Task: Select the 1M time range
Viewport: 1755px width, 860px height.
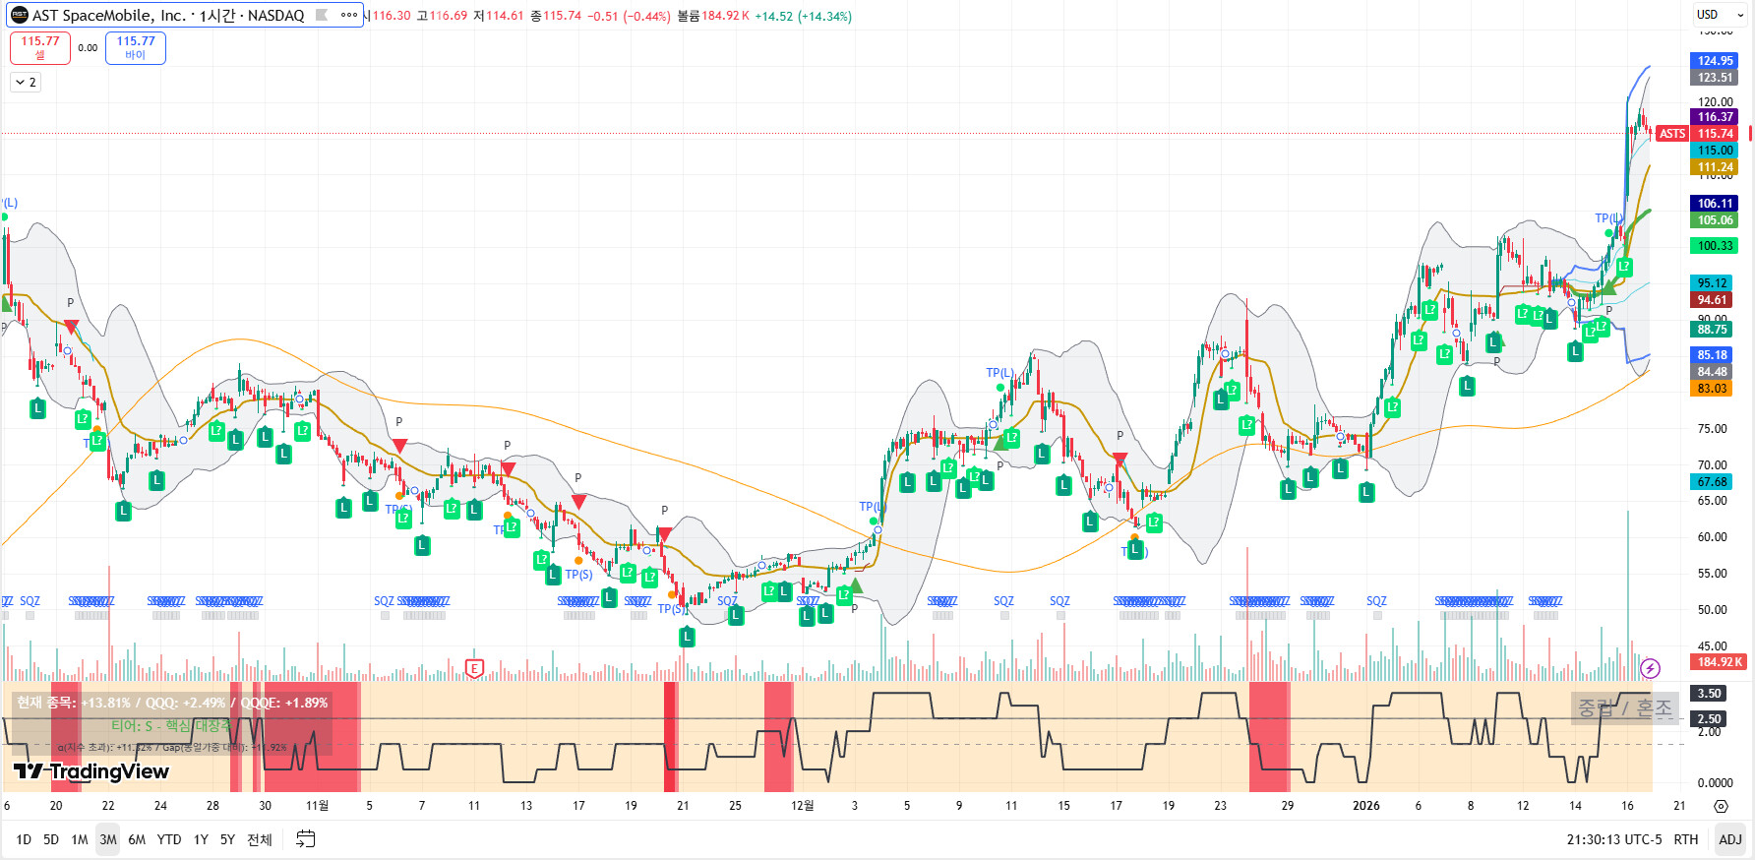Action: pos(80,839)
